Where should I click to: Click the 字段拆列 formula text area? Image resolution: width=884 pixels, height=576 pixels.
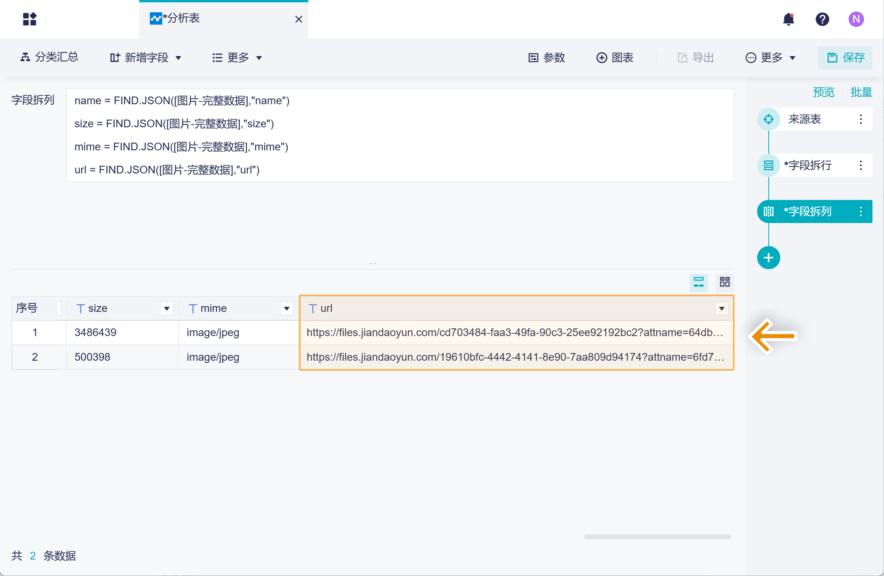tap(400, 135)
